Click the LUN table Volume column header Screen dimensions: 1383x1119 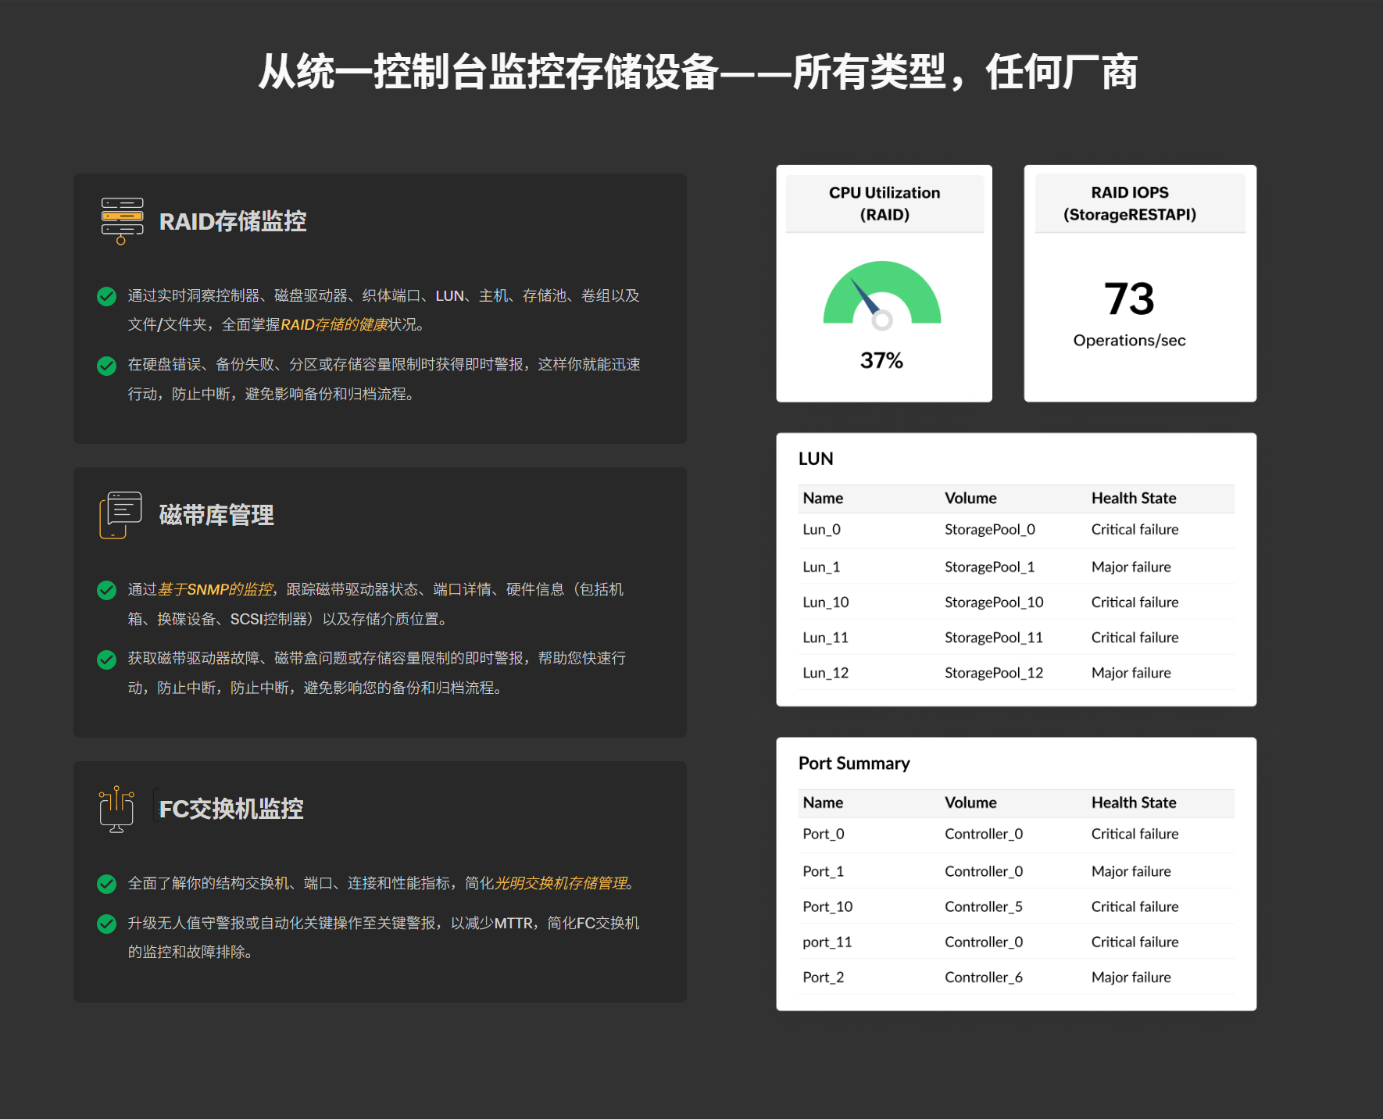pos(970,498)
